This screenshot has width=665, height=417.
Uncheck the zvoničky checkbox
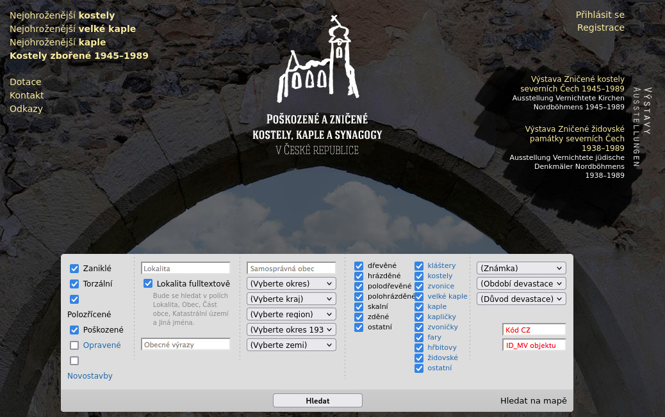pos(419,327)
